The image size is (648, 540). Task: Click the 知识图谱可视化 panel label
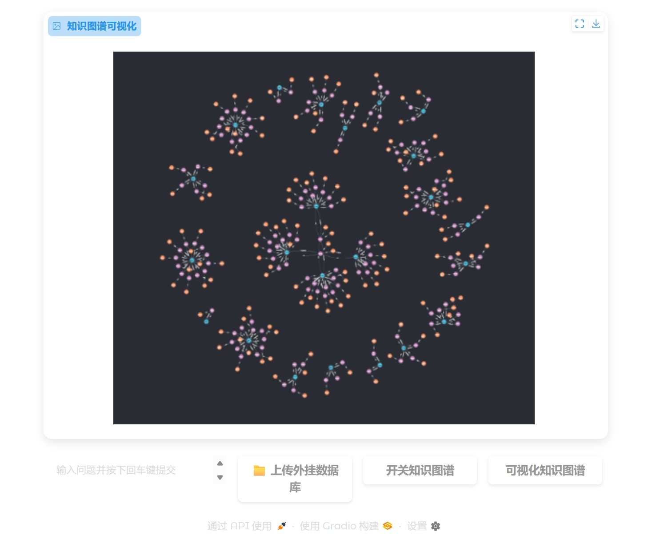tap(95, 26)
